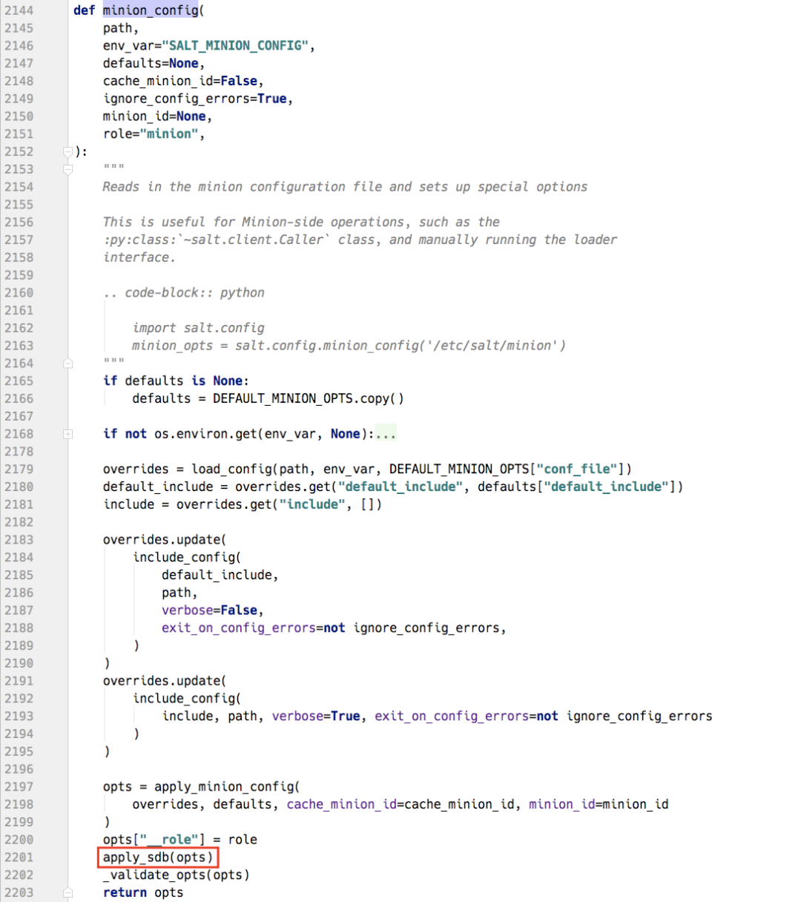Click docstring line 'Reads in the minion configuration file'
This screenshot has width=801, height=902.
click(345, 187)
